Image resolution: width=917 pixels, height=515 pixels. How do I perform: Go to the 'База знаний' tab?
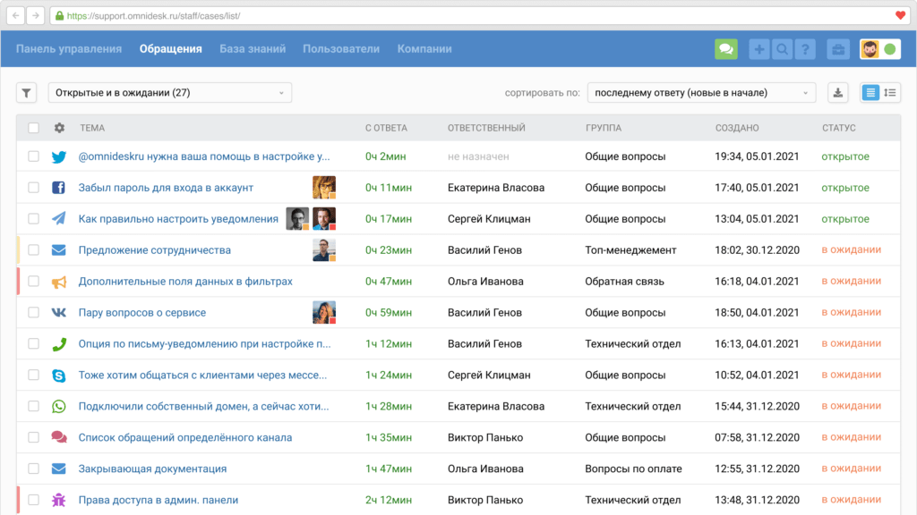tap(253, 49)
